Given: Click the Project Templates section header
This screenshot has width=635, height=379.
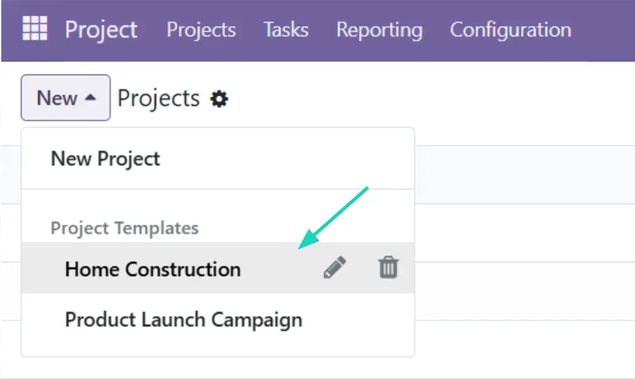Looking at the screenshot, I should 125,228.
